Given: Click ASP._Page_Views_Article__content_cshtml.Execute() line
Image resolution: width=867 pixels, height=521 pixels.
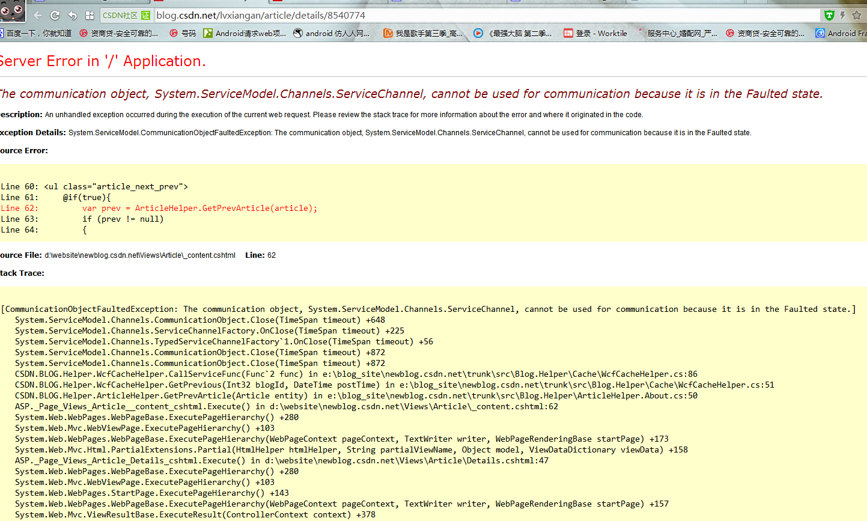Looking at the screenshot, I should 287,406.
